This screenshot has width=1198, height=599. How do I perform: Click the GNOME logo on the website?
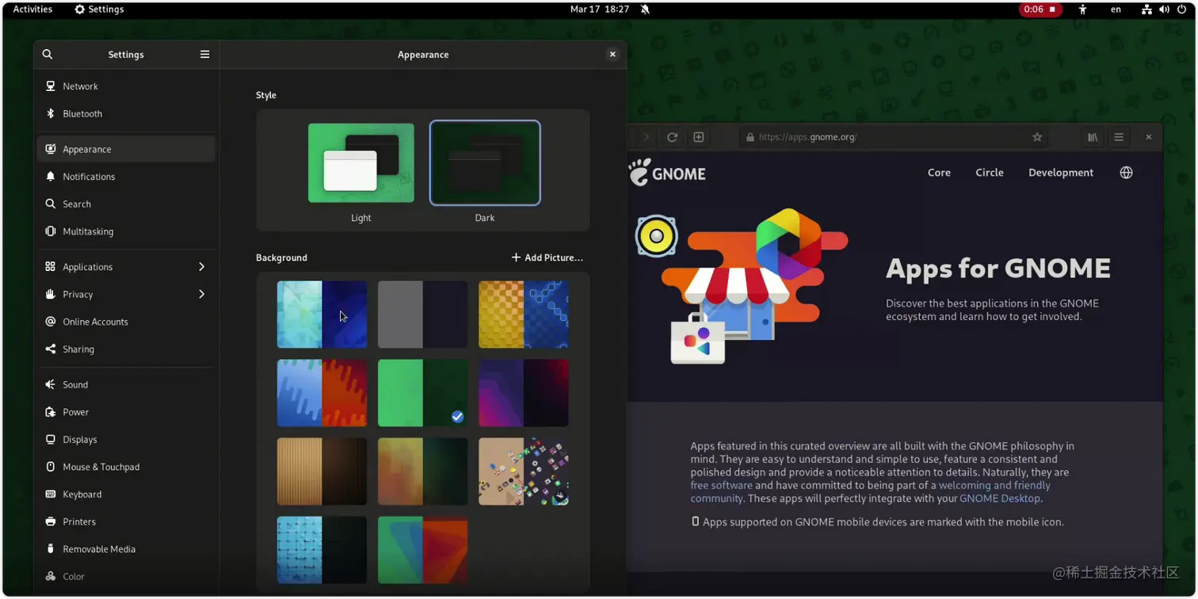click(667, 173)
